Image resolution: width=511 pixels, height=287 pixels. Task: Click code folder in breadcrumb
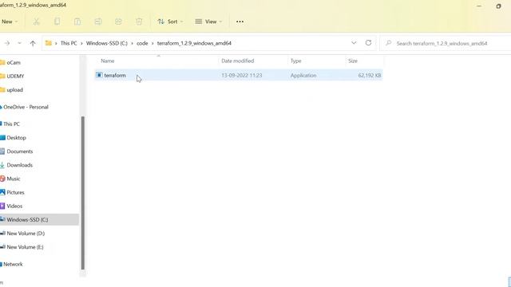pyautogui.click(x=142, y=43)
